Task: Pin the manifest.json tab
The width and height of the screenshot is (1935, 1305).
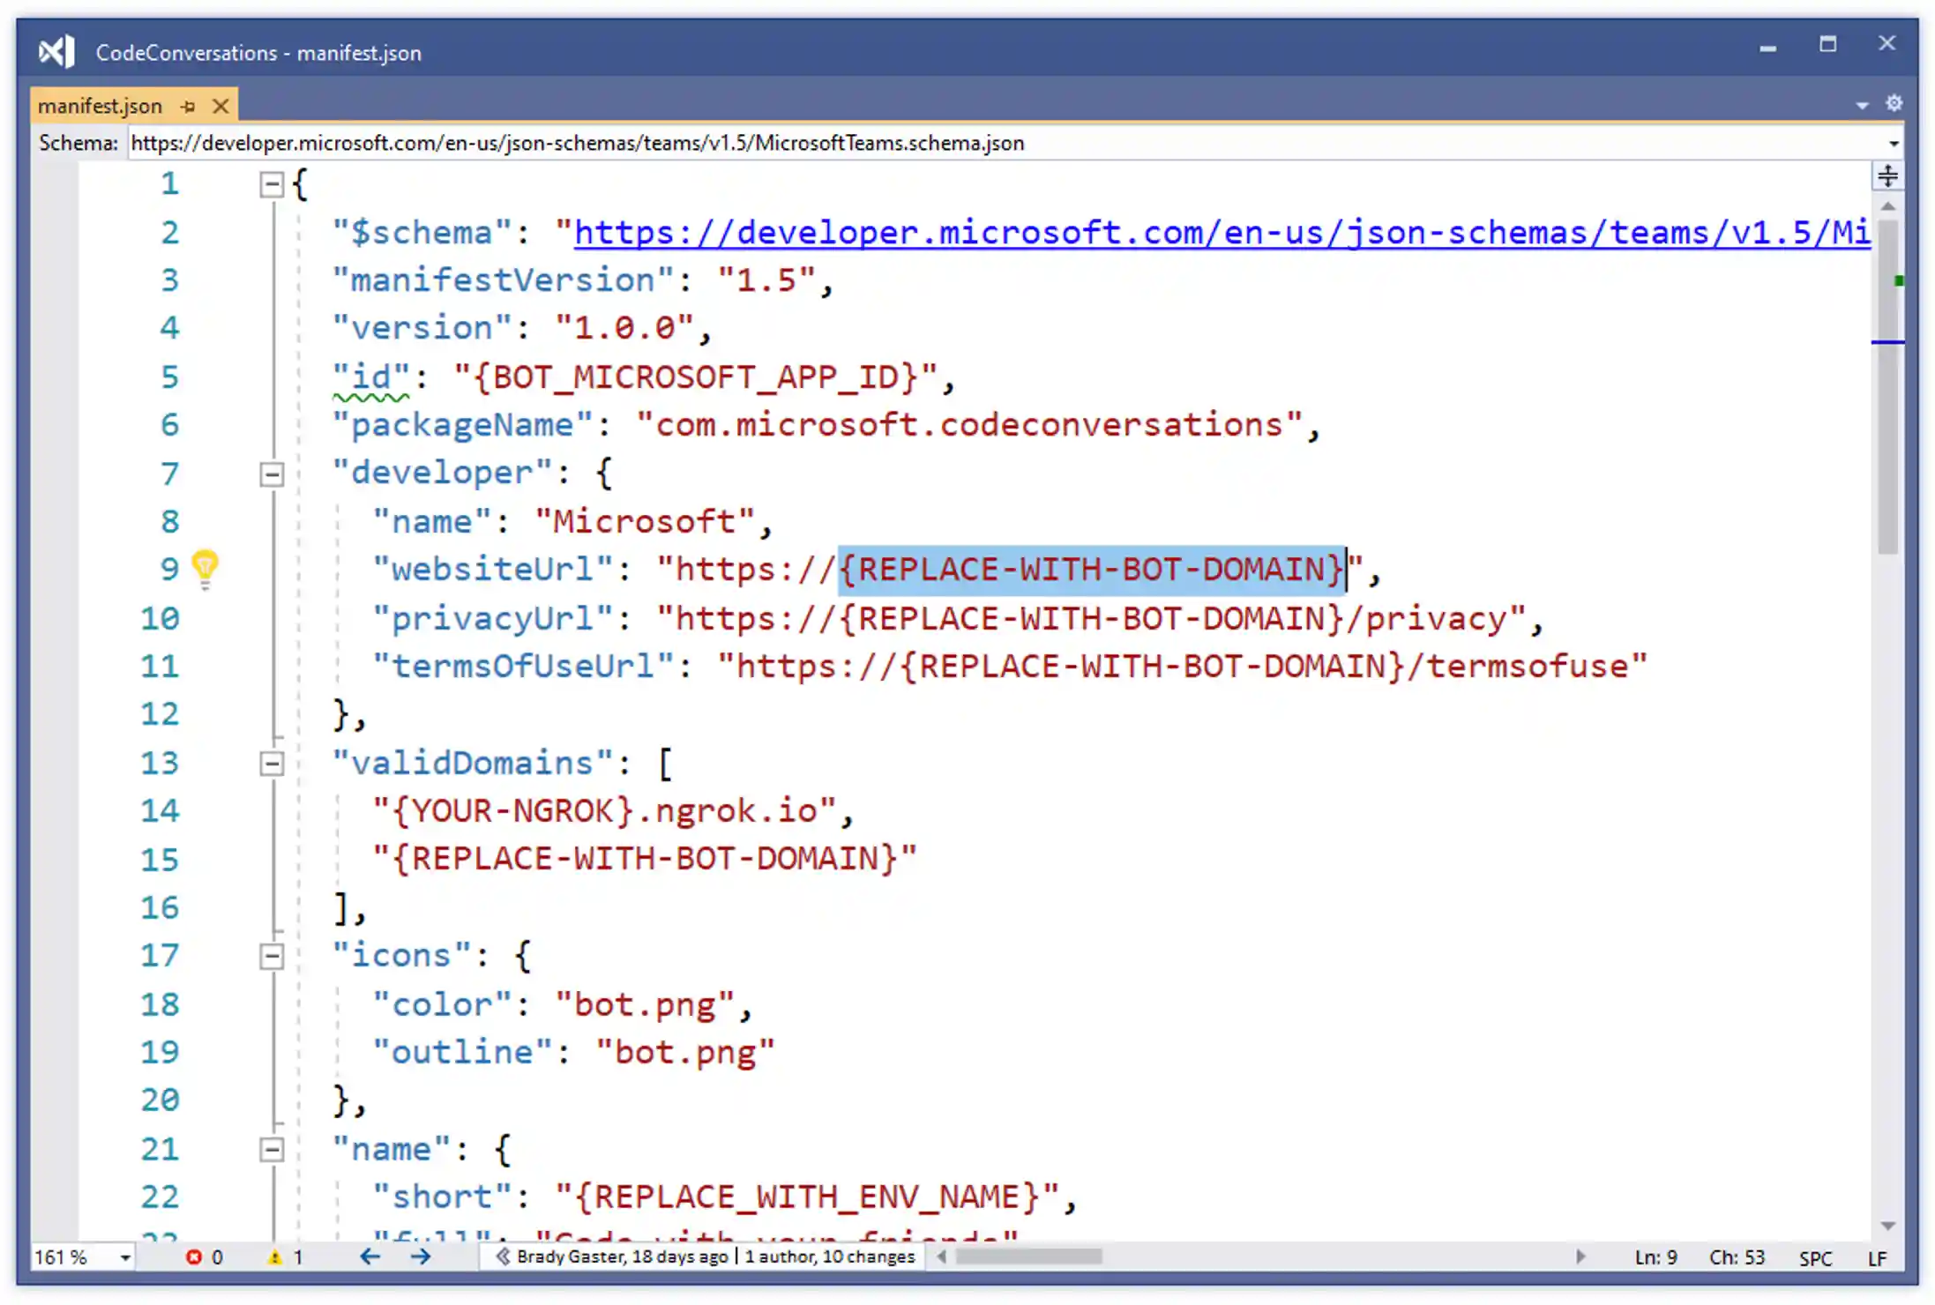Action: tap(188, 107)
